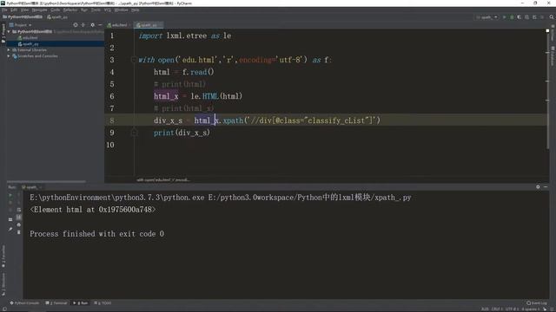Screen dimensions: 556x312
Task: Open Run panel settings gear
Action: coord(538,187)
